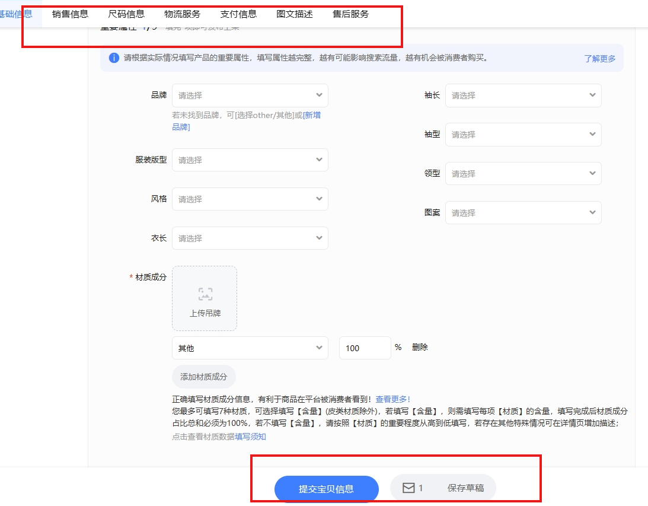Image resolution: width=648 pixels, height=506 pixels.
Task: Open the 品牌 brand dropdown
Action: click(250, 96)
